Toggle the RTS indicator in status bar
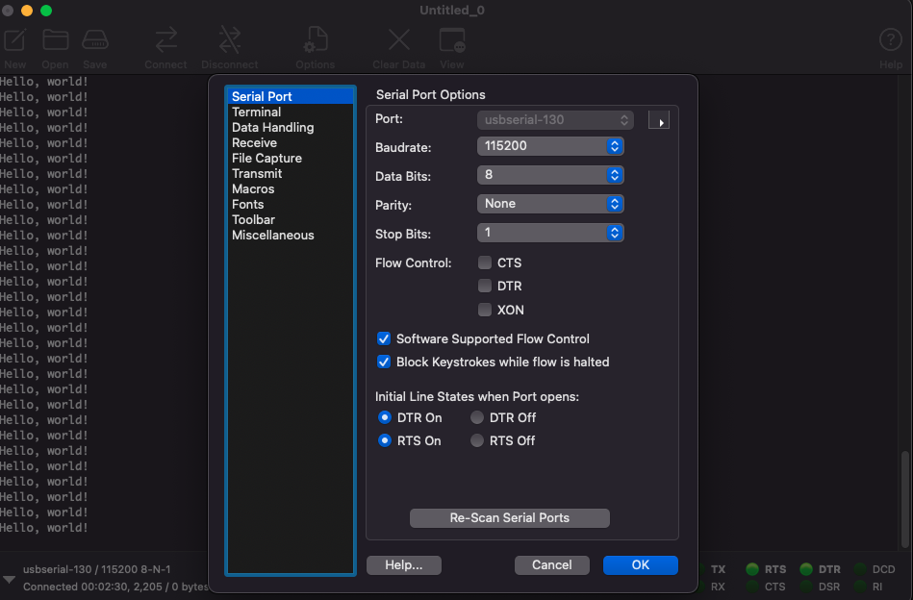 pos(752,569)
